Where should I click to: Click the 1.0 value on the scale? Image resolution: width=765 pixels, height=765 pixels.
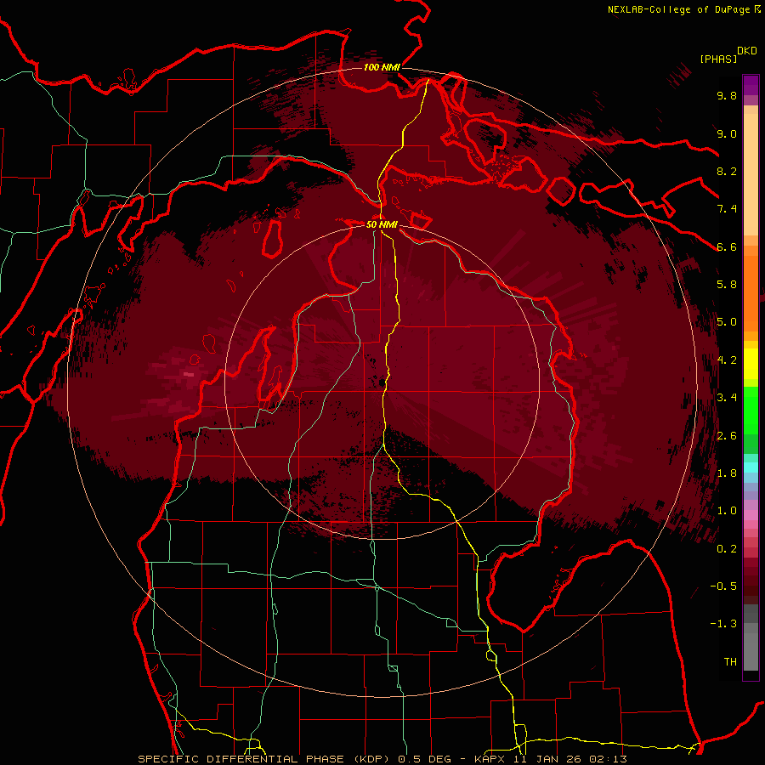coord(727,511)
